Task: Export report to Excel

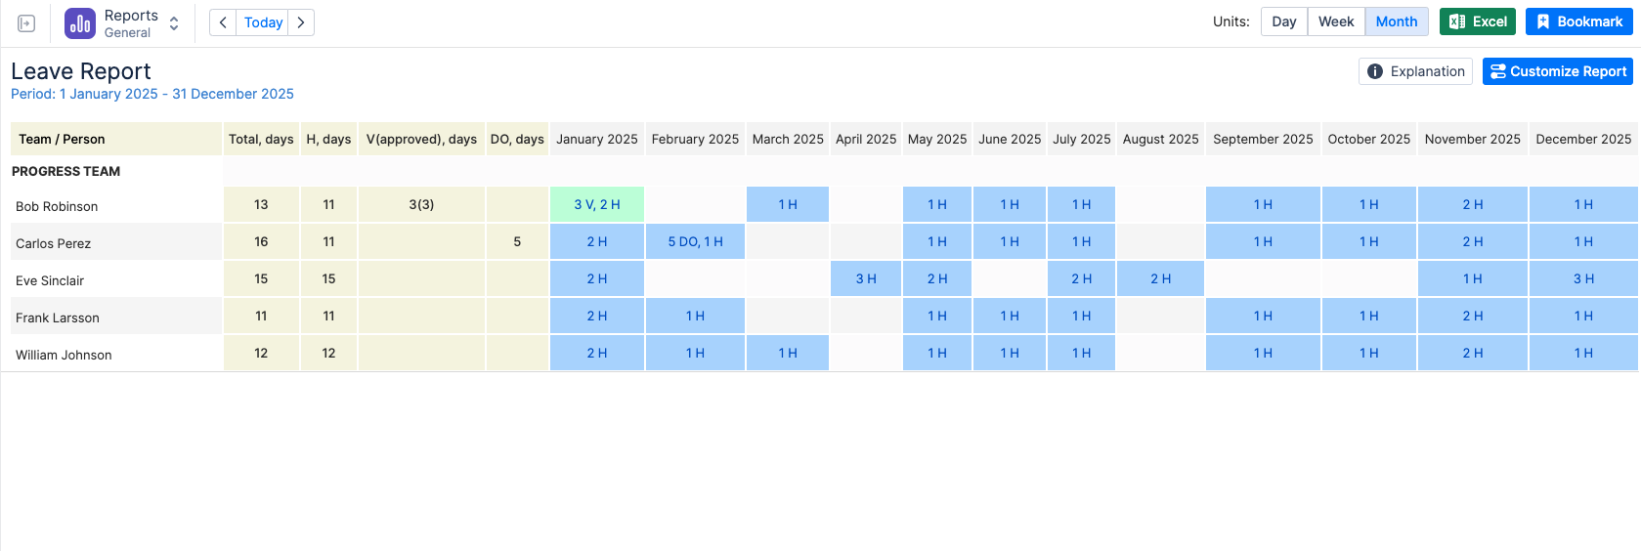Action: pyautogui.click(x=1478, y=21)
